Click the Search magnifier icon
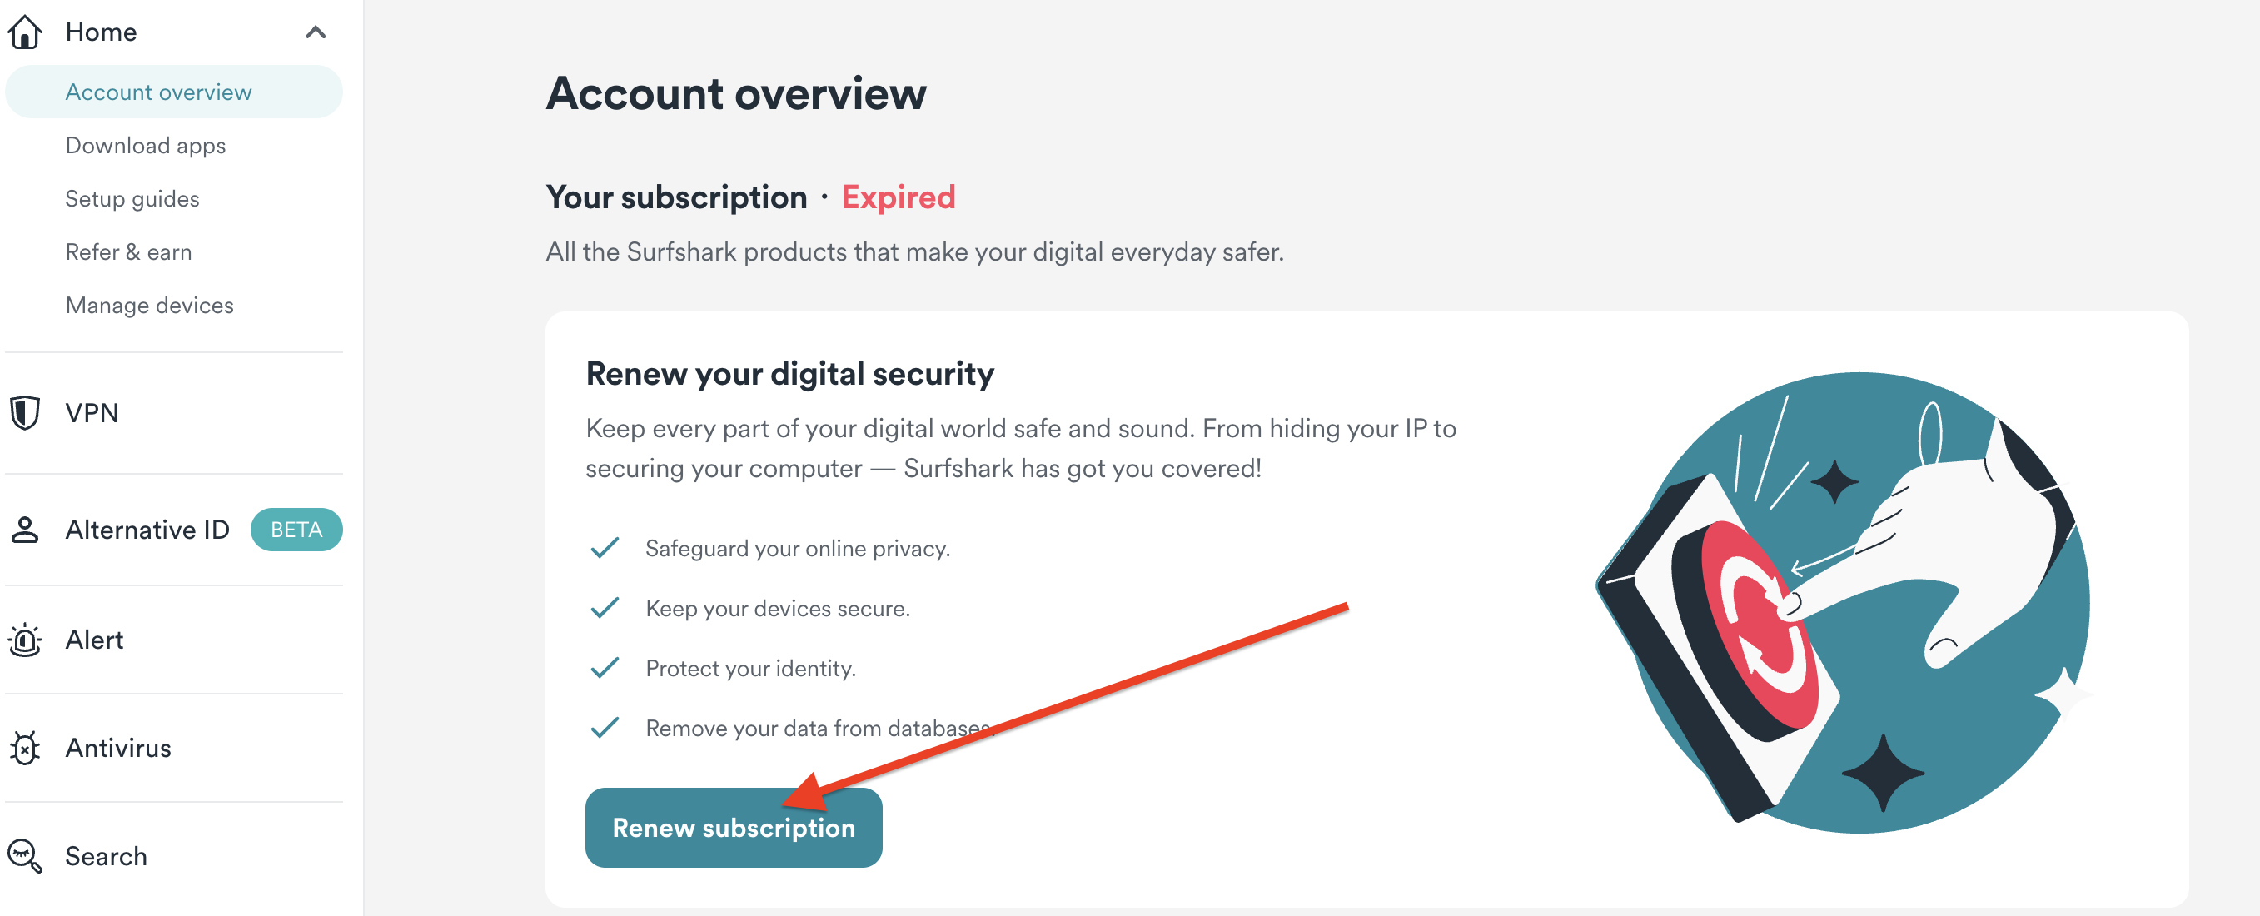Viewport: 2260px width, 916px height. point(25,856)
